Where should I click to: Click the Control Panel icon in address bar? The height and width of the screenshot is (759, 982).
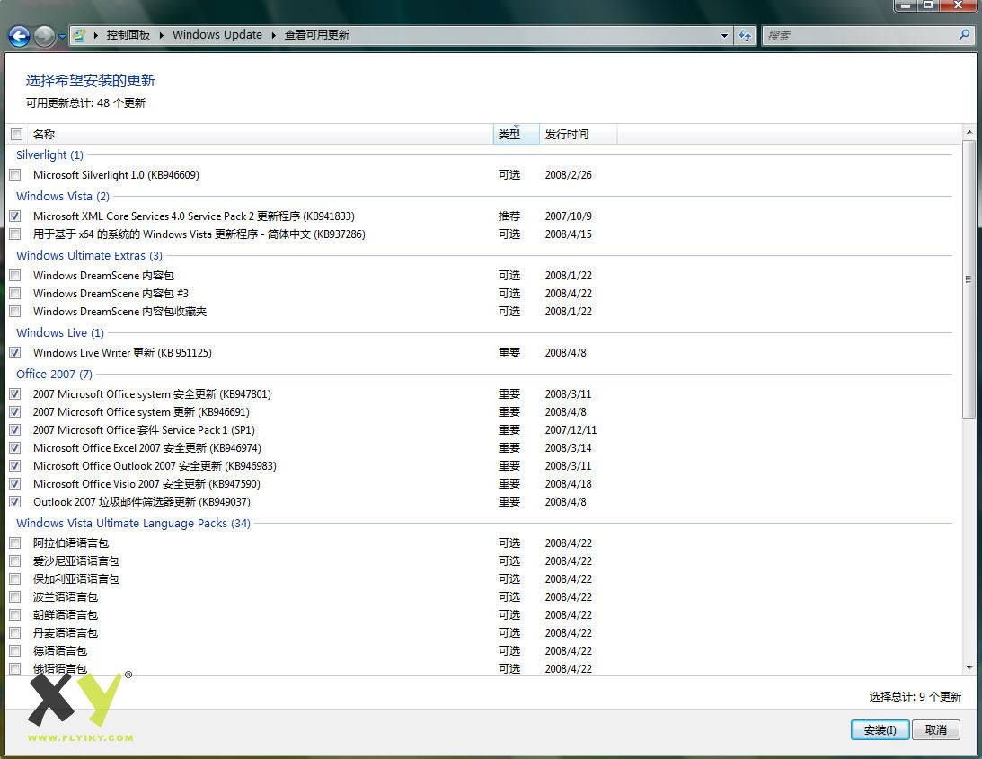point(79,35)
